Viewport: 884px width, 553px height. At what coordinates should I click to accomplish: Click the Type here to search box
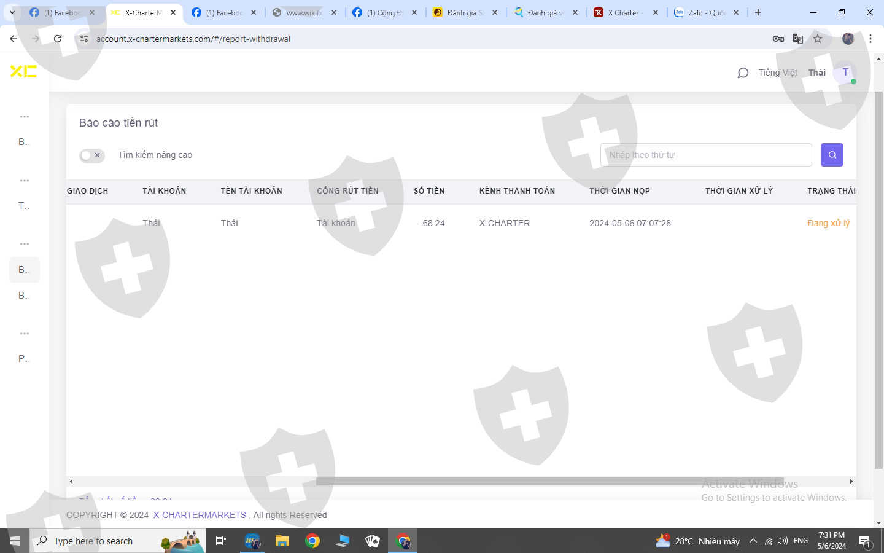pyautogui.click(x=118, y=541)
